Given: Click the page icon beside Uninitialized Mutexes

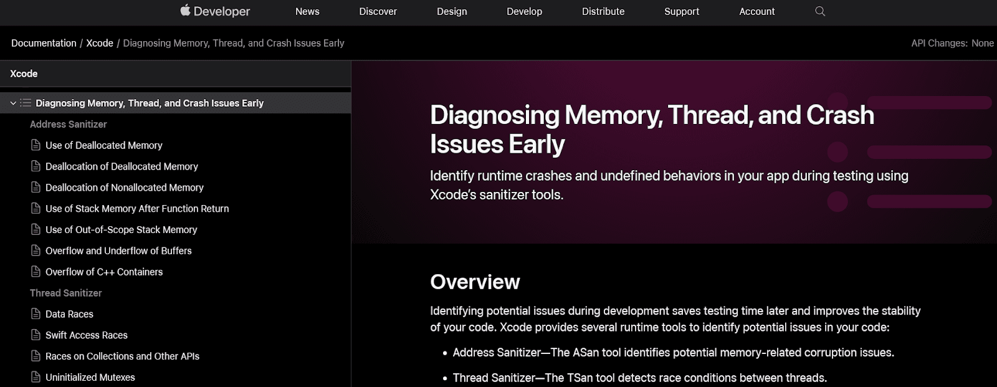Looking at the screenshot, I should pos(36,377).
